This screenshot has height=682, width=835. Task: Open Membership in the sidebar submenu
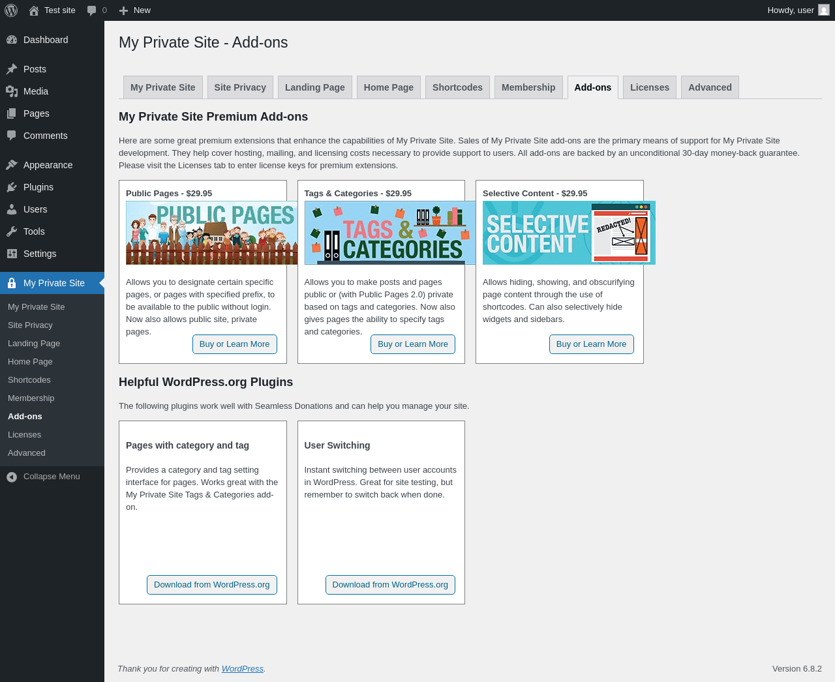tap(31, 398)
